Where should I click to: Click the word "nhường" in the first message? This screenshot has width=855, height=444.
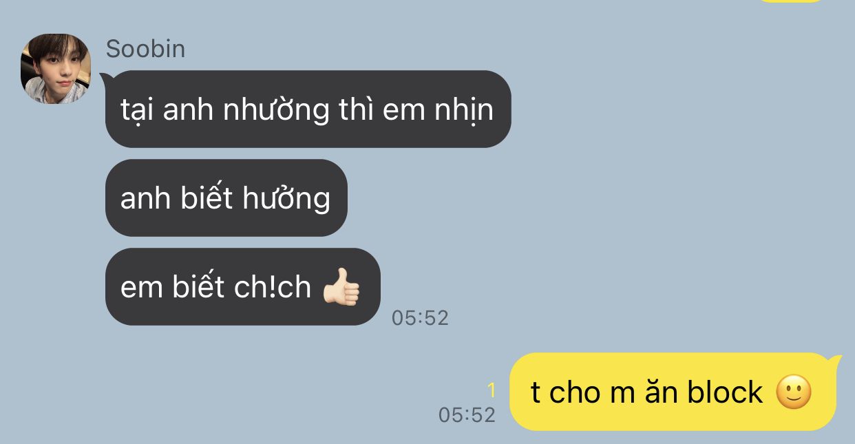pos(276,110)
